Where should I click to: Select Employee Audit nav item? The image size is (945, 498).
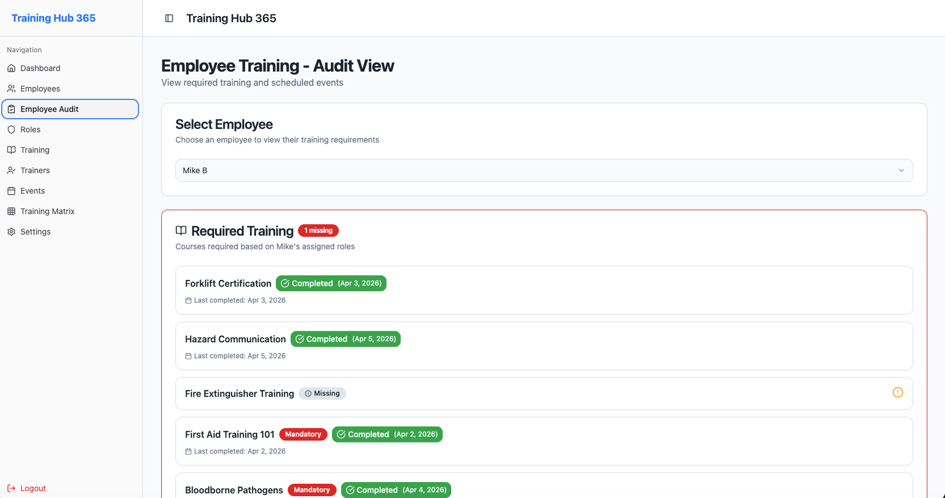coord(70,109)
